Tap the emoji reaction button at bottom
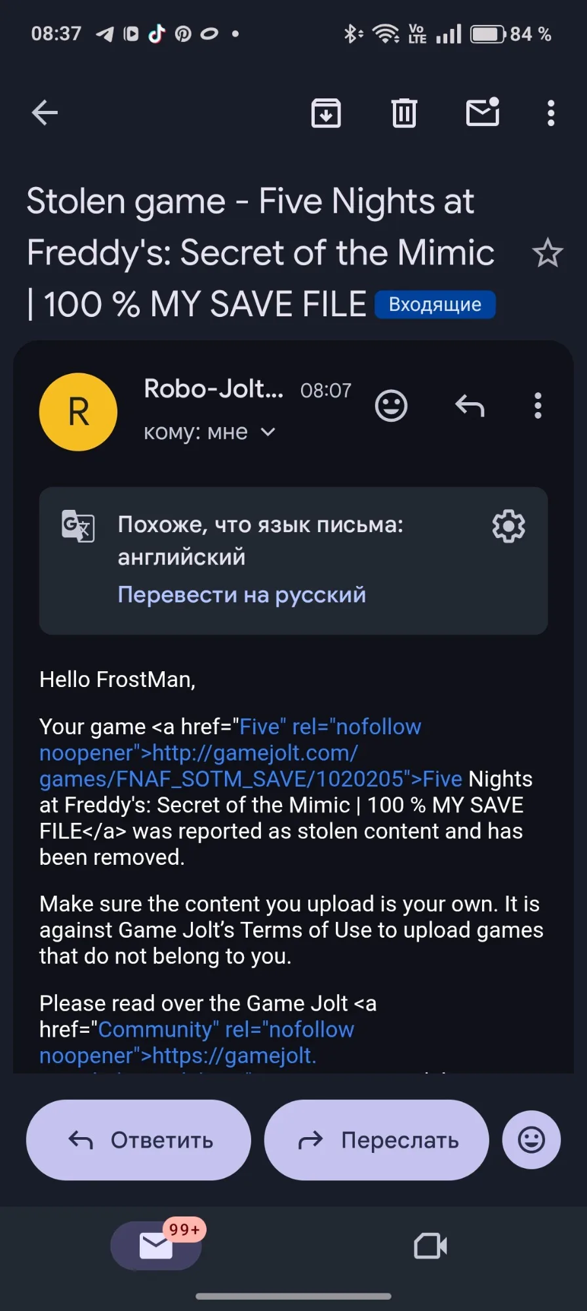This screenshot has height=1311, width=587. pos(531,1140)
